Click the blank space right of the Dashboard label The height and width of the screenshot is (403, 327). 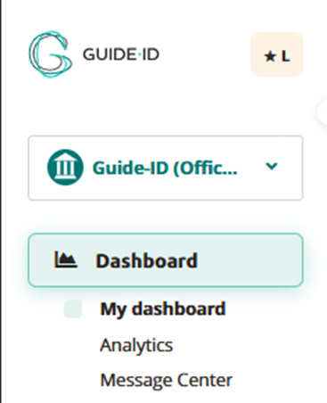249,260
